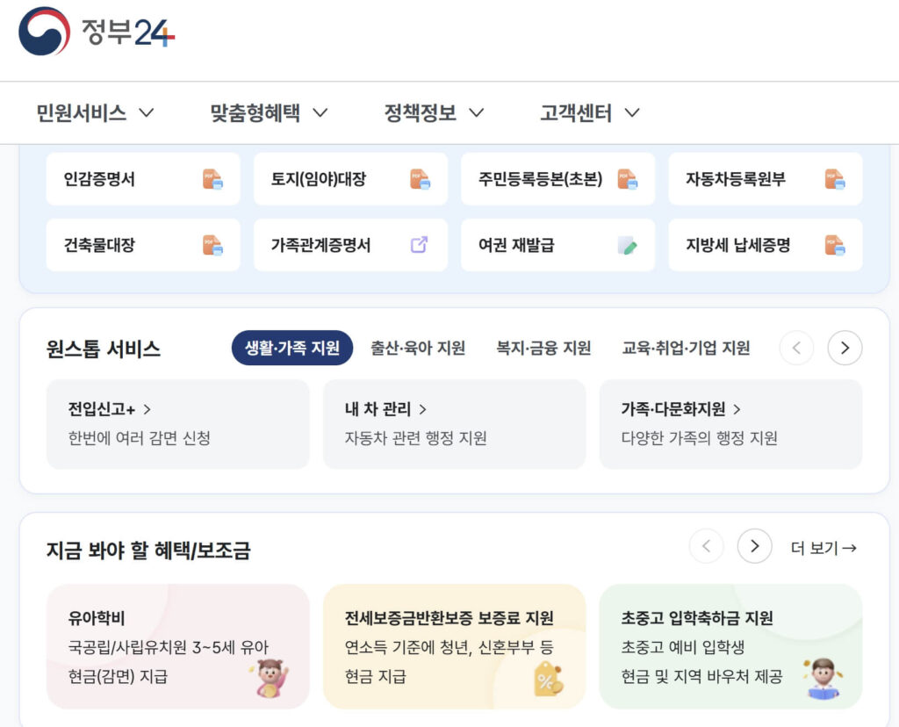Viewport: 899px width, 727px height.
Task: Click next arrow in 혜택/보조금 section
Action: [754, 546]
